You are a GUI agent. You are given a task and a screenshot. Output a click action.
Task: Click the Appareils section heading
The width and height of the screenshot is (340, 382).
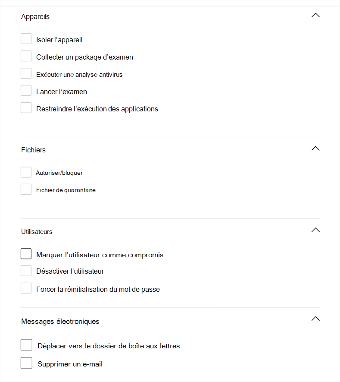35,17
